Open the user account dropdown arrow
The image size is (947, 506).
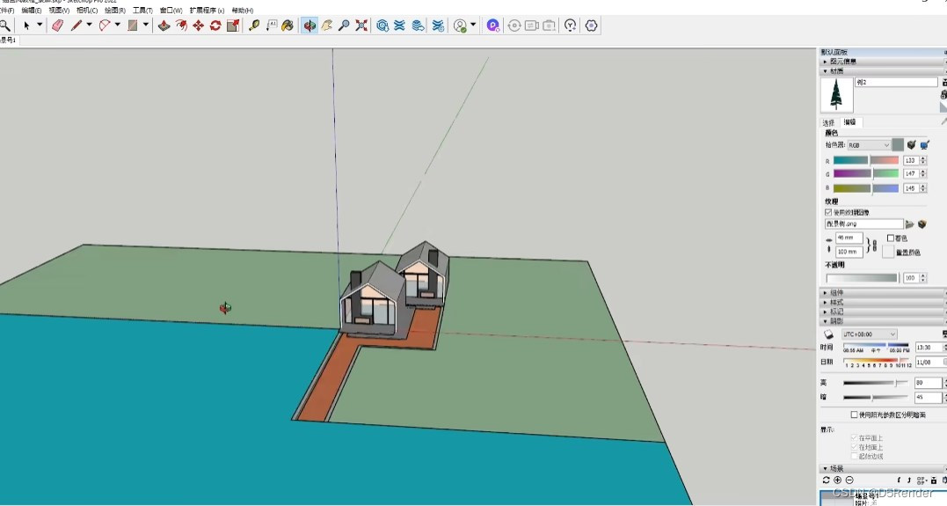click(x=473, y=26)
